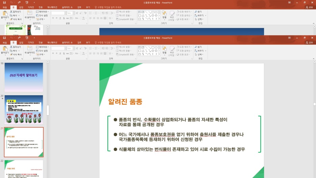
Task: Switch to Animations (애니메이션) tab in front window
Action: point(52,43)
